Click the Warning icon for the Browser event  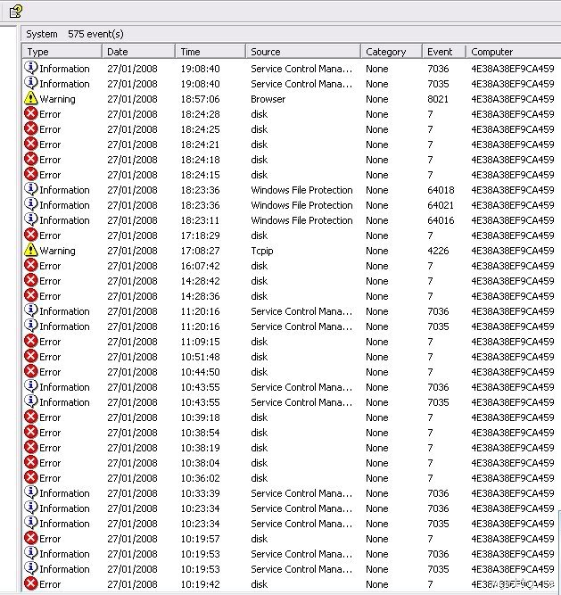coord(30,98)
